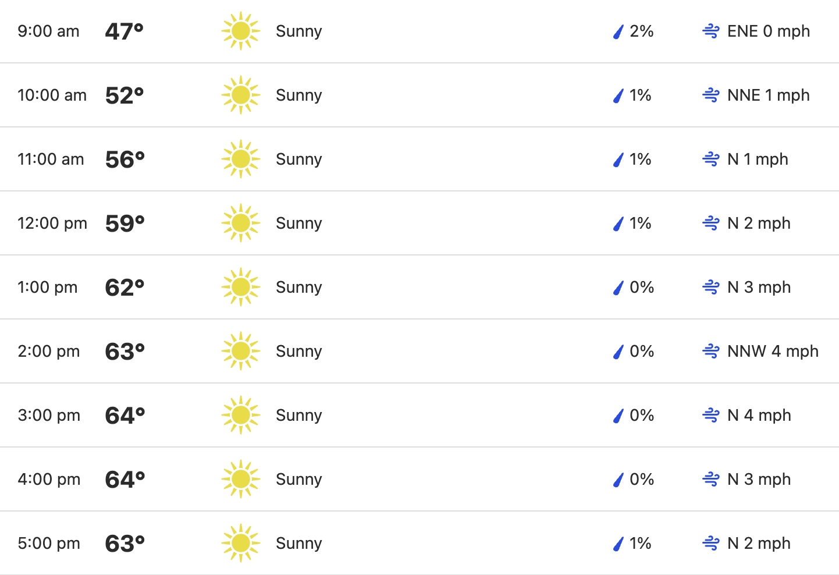The width and height of the screenshot is (839, 575).
Task: Click the raindrop icon beside 2%
Action: [618, 31]
